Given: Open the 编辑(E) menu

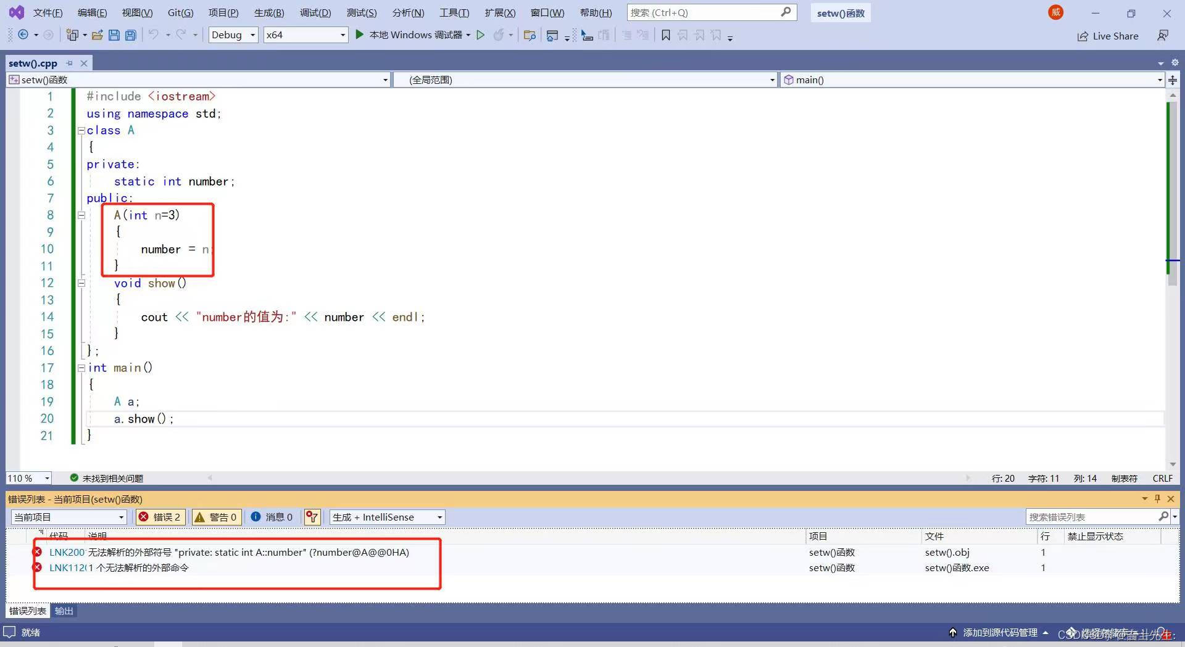Looking at the screenshot, I should (x=92, y=12).
